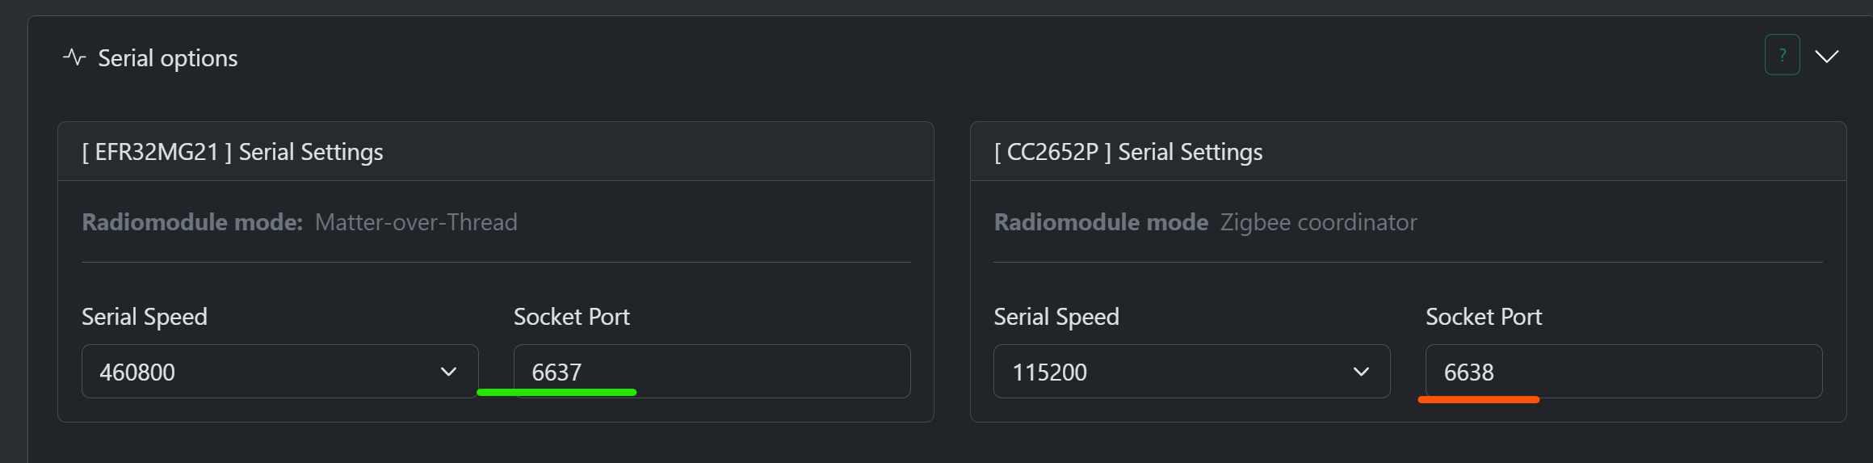Collapse the Serial options section

[1827, 56]
